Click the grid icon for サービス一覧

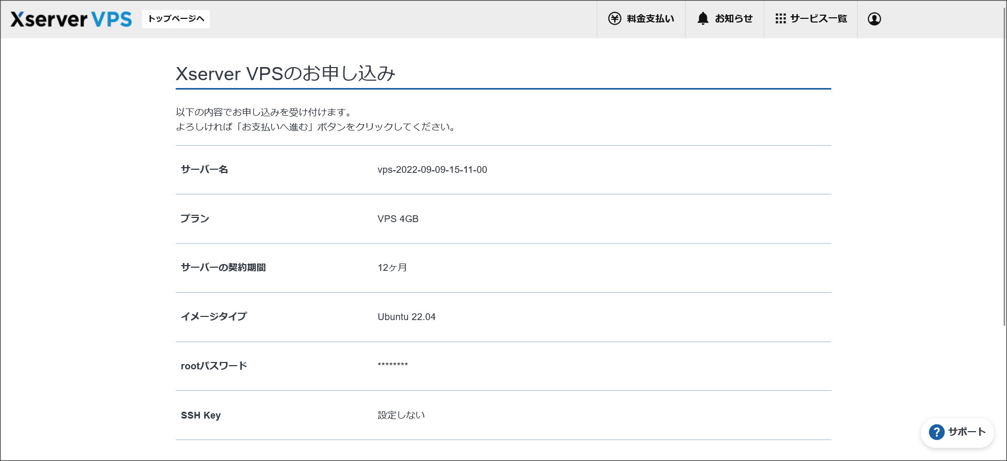(780, 19)
